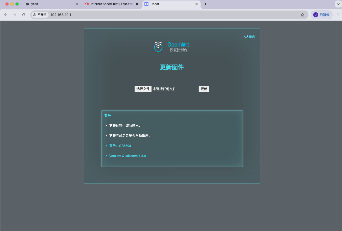The height and width of the screenshot is (231, 342).
Task: Click the 不安全 security warning chip
Action: pyautogui.click(x=40, y=15)
